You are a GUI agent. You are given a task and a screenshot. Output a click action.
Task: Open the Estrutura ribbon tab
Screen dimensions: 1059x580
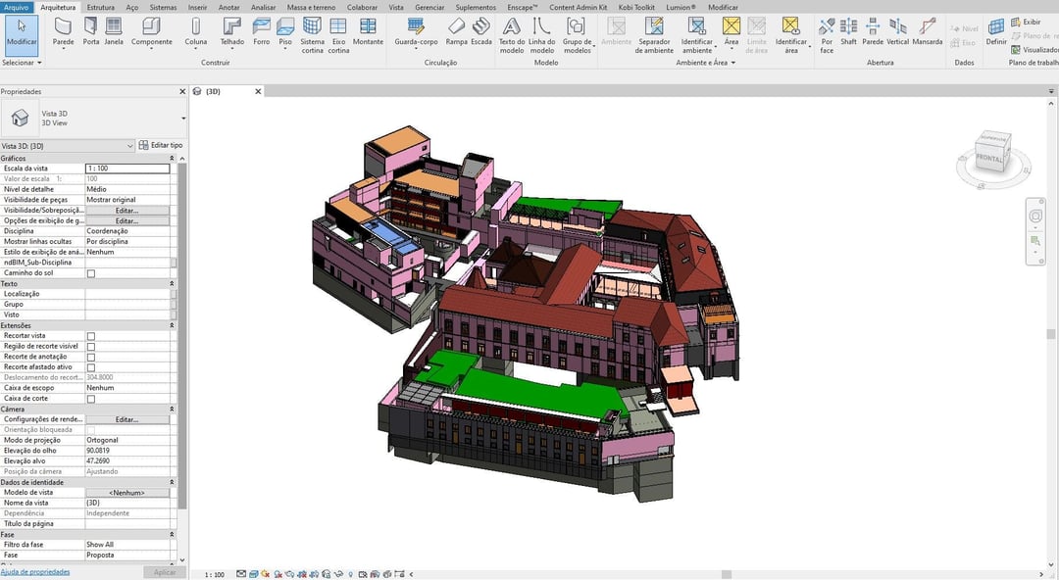101,8
